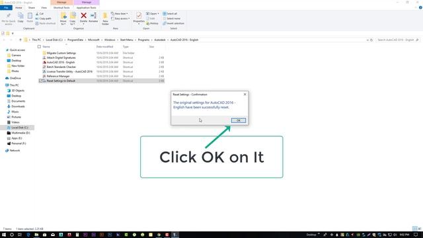Click Select none in the ribbon
This screenshot has height=238, width=423.
[x=172, y=19]
